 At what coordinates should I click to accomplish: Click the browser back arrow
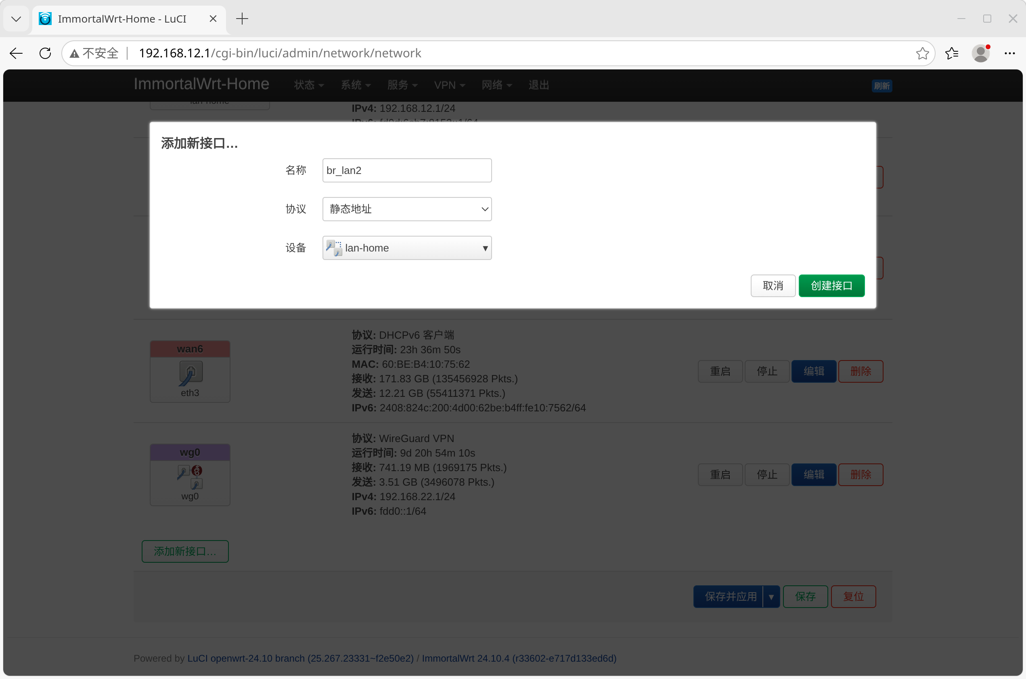click(x=16, y=53)
